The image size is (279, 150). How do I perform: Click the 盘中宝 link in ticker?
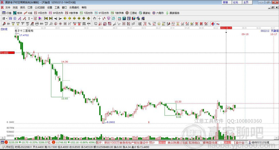click(x=240, y=143)
